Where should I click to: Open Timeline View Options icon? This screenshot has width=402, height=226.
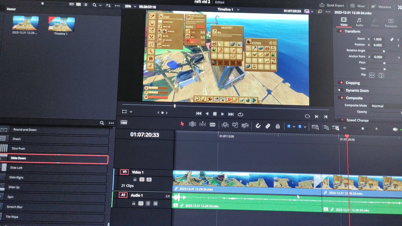[x=124, y=123]
